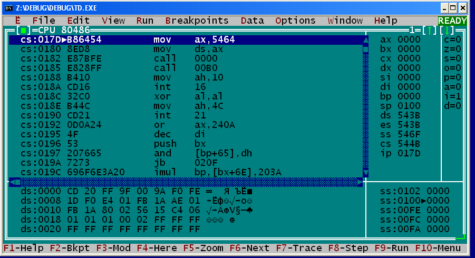This screenshot has width=475, height=258.
Task: Click F4-Here in the bottom key bar
Action: (x=157, y=249)
